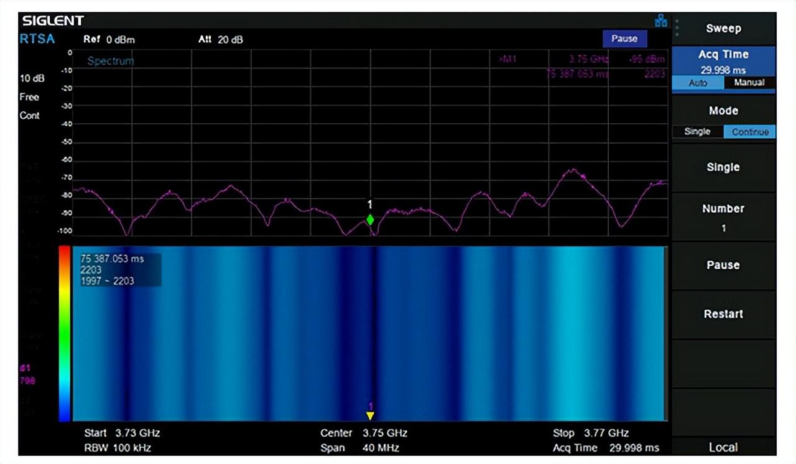Click the Local softkey
This screenshot has height=464, width=796.
(x=723, y=447)
